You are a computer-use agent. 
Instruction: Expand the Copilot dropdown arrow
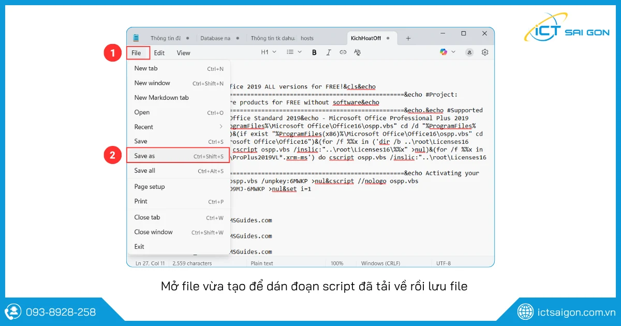[x=453, y=52]
